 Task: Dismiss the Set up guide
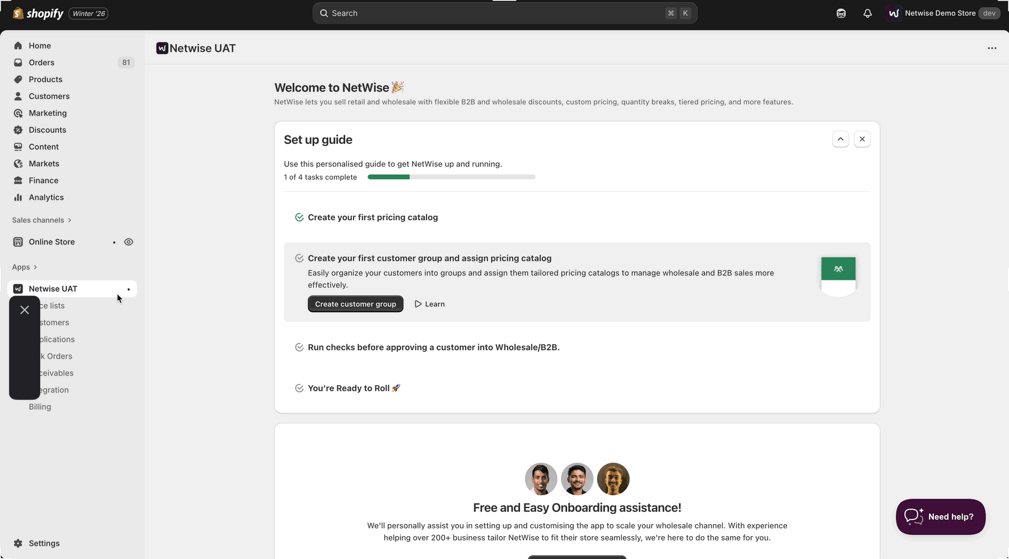(862, 139)
